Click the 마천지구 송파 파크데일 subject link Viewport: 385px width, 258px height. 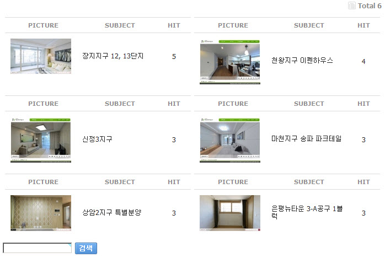306,139
